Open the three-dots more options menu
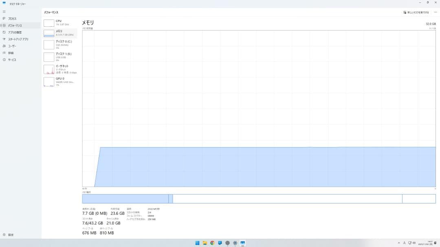Image resolution: width=440 pixels, height=247 pixels. [435, 12]
